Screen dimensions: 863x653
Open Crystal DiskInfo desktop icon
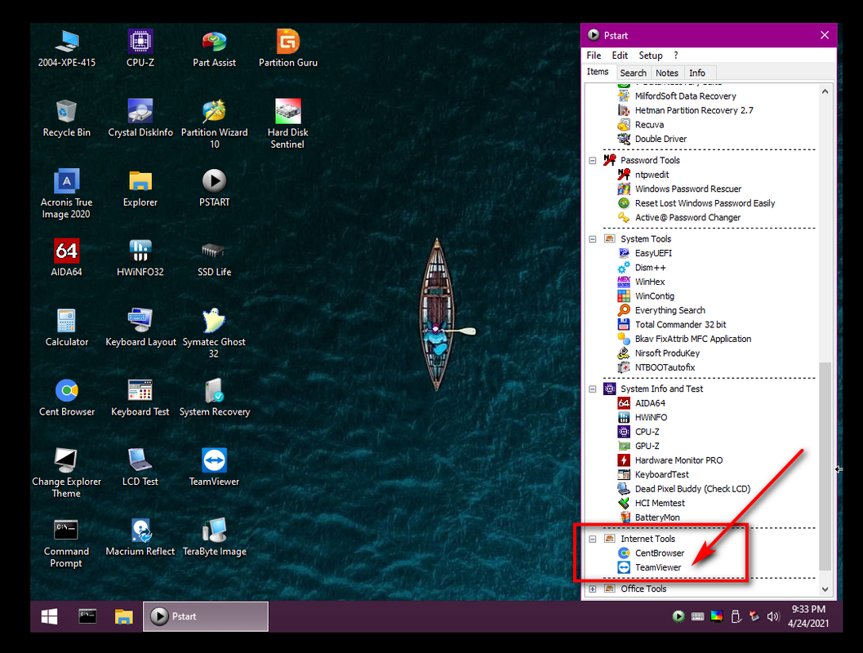(x=140, y=118)
